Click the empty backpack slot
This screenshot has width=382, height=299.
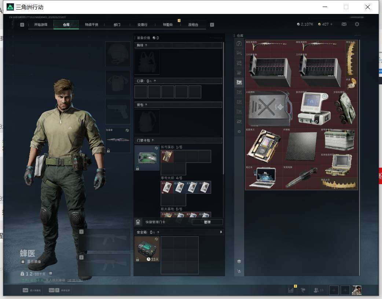pyautogui.click(x=147, y=121)
